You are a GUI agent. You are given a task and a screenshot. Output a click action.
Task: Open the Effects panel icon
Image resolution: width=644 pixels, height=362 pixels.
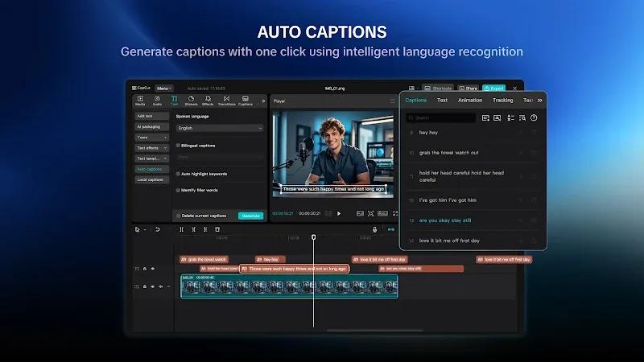pyautogui.click(x=208, y=101)
